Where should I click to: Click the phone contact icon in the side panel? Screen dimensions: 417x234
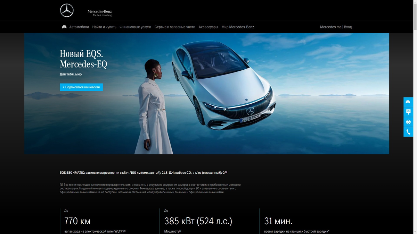(408, 132)
